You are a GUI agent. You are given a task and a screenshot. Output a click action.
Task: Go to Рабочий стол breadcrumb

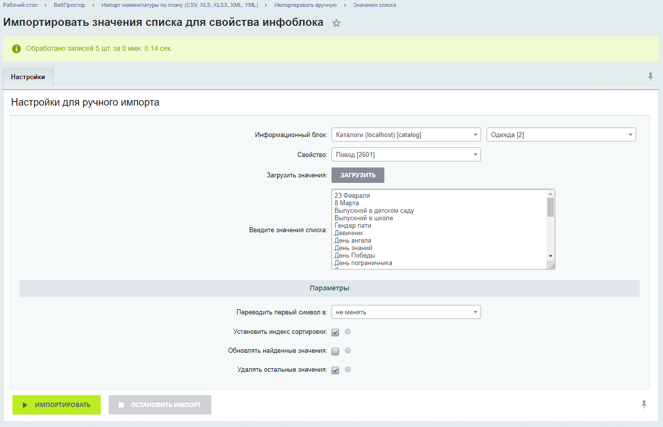tap(20, 5)
